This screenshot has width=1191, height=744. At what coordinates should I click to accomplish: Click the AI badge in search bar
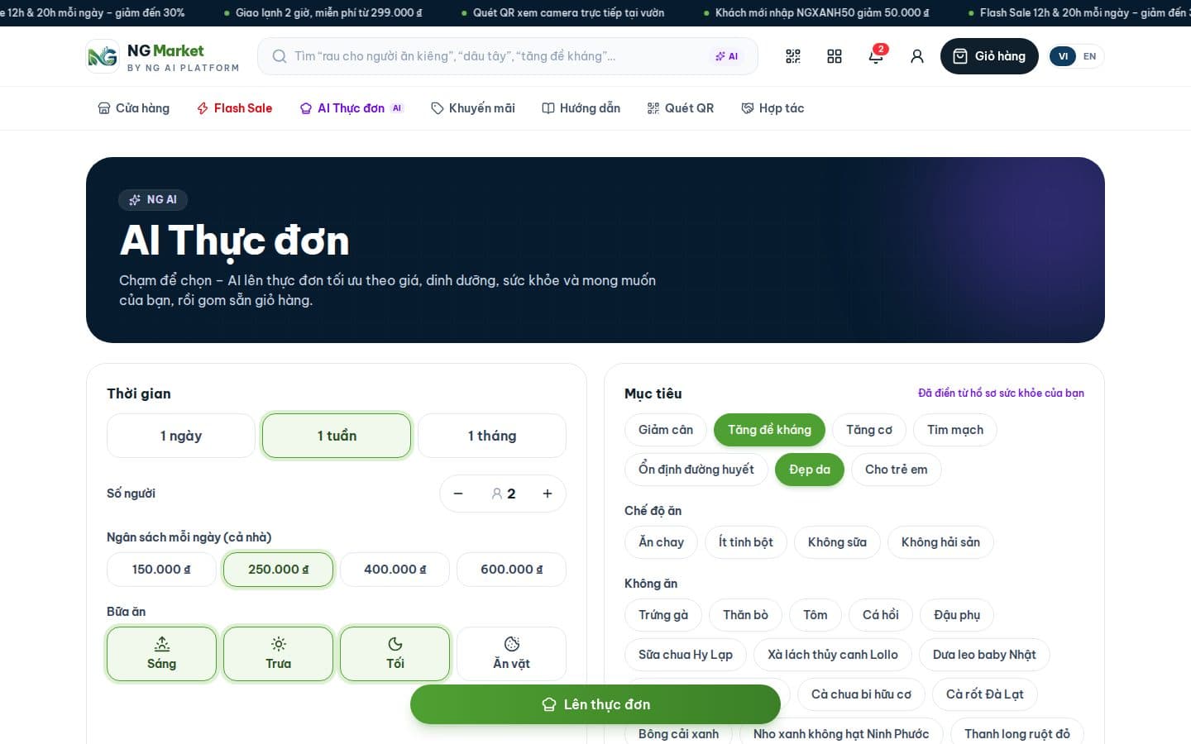[x=727, y=56]
